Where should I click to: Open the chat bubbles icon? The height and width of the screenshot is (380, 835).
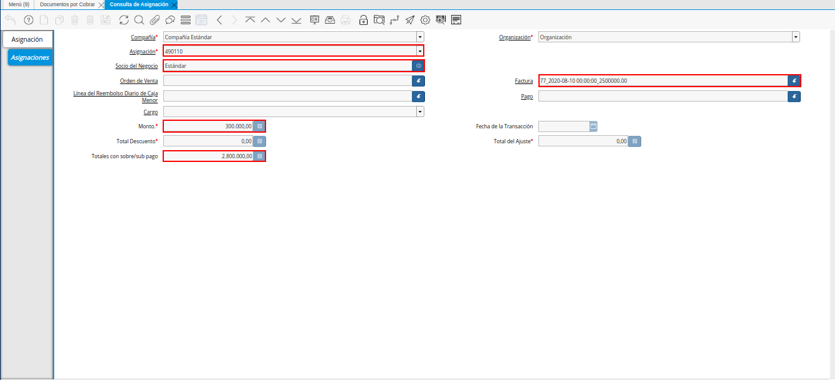click(x=169, y=20)
